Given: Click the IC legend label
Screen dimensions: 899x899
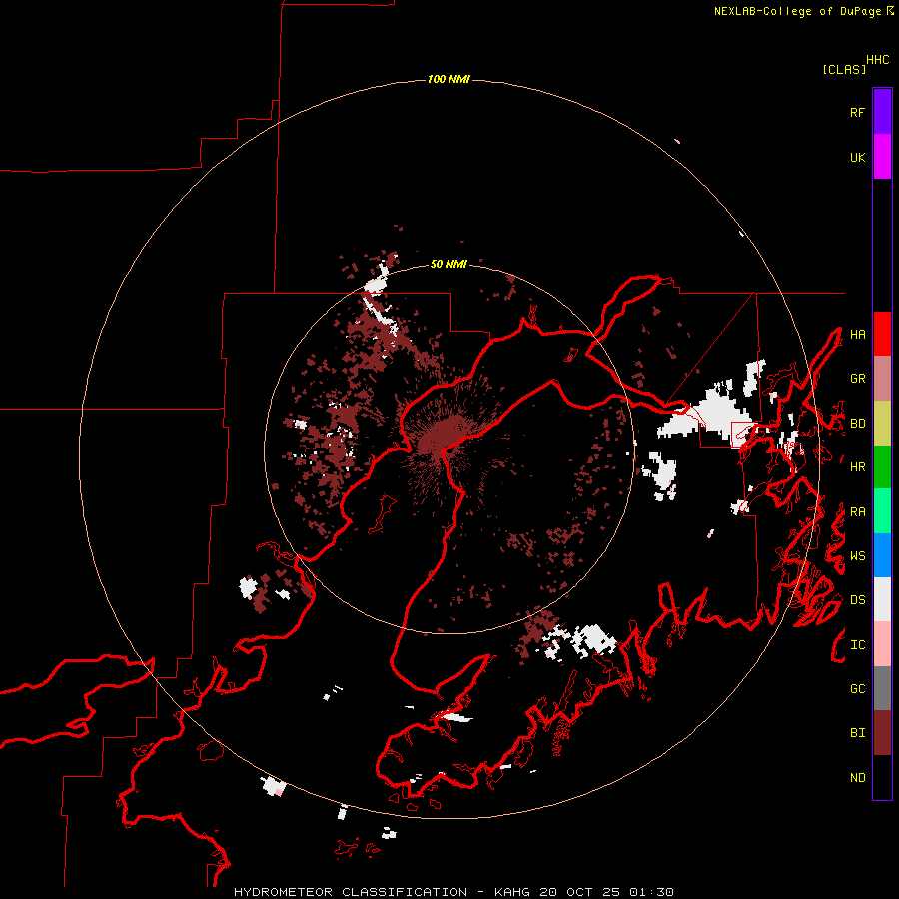Looking at the screenshot, I should (857, 645).
